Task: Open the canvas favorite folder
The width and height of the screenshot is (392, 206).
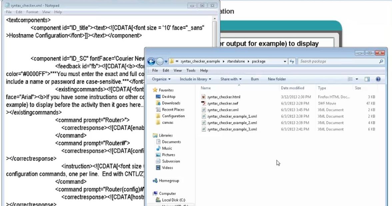Action: pos(167,123)
